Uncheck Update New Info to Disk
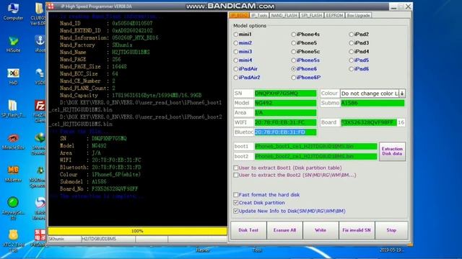 pyautogui.click(x=236, y=211)
